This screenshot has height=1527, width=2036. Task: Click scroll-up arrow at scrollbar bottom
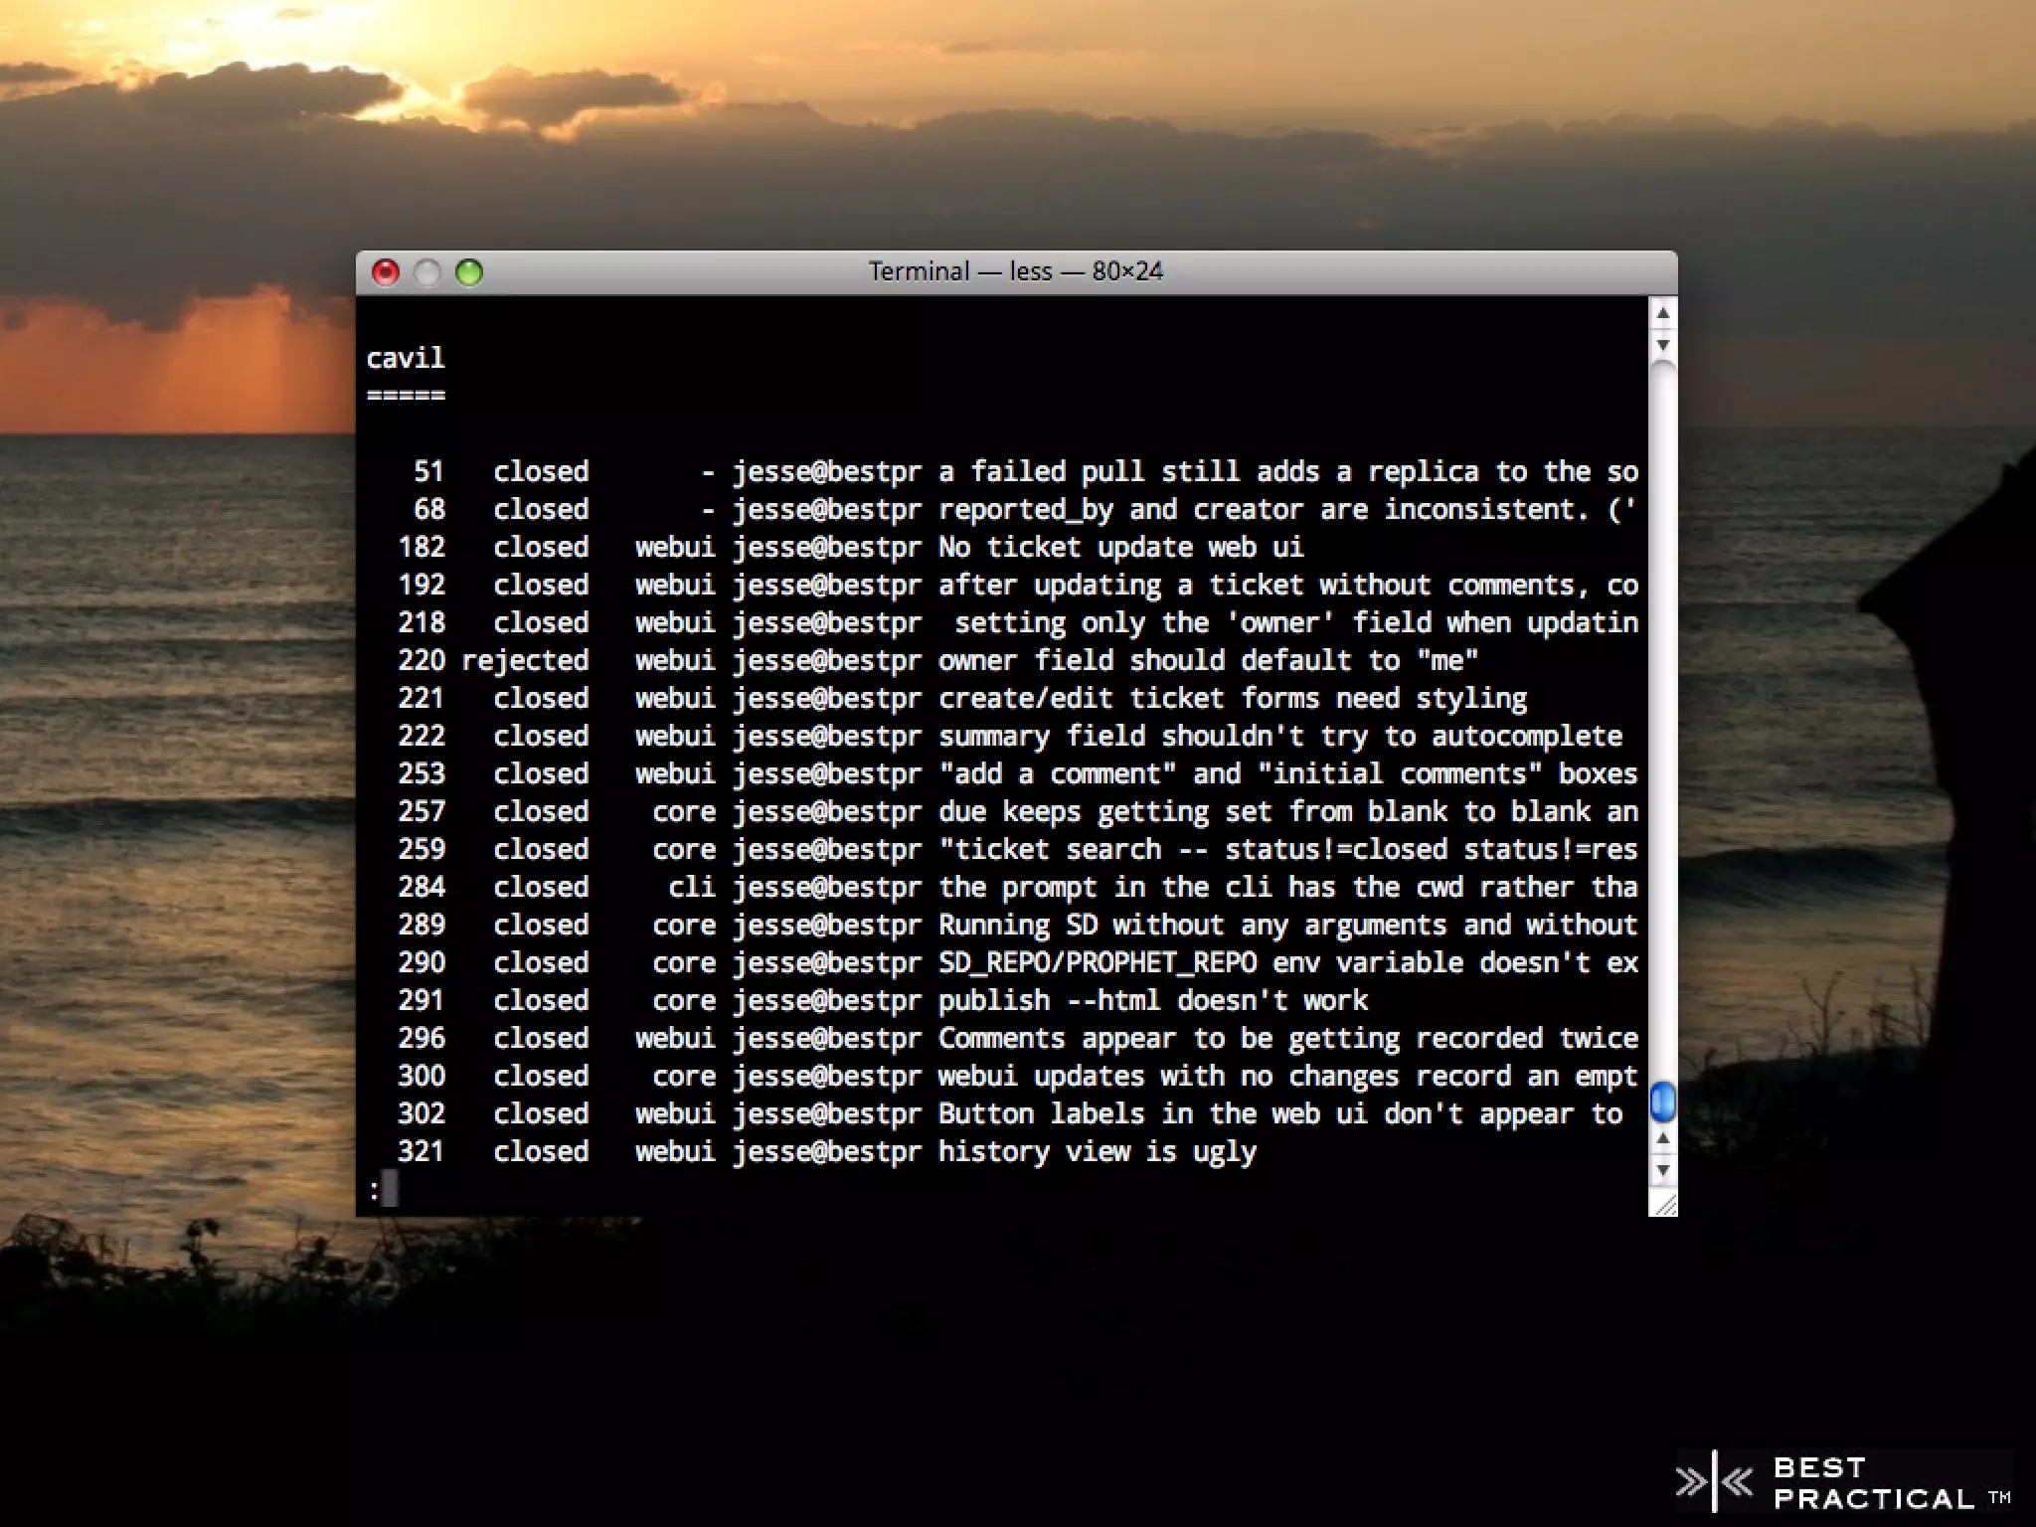tap(1662, 1138)
